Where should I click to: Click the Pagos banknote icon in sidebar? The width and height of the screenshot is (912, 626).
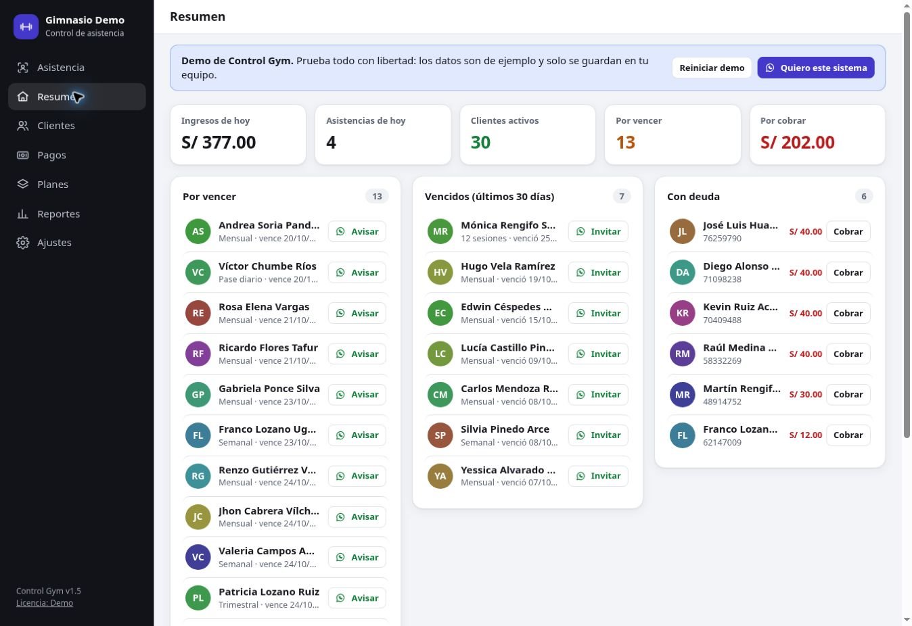click(23, 155)
